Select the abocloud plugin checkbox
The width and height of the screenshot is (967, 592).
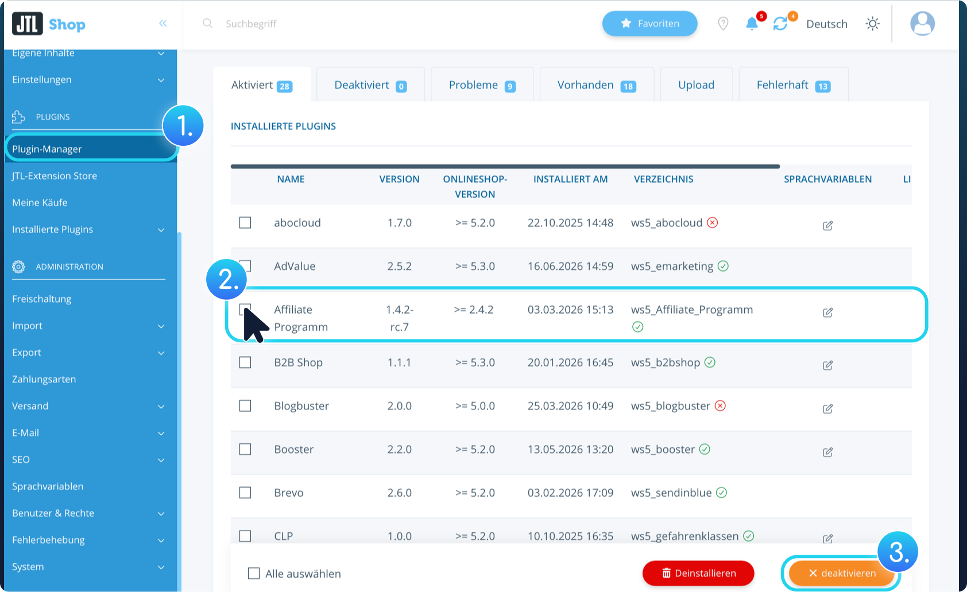pyautogui.click(x=245, y=222)
